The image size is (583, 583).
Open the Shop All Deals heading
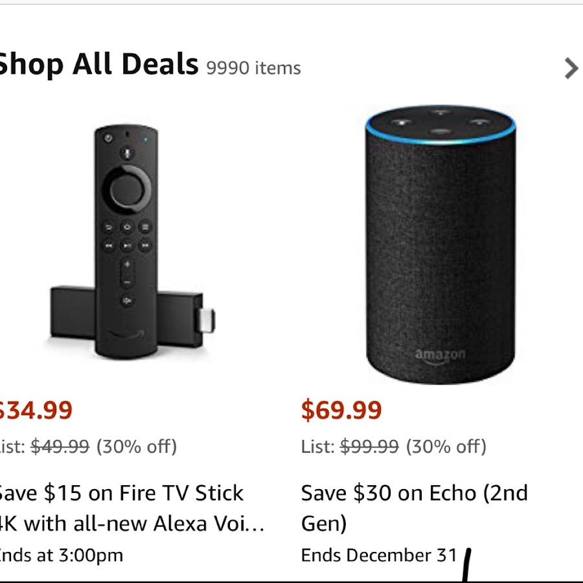98,64
